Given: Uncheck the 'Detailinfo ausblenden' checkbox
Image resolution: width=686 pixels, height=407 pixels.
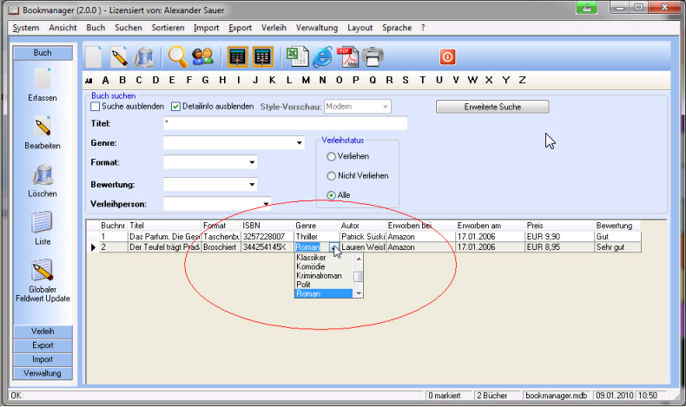Looking at the screenshot, I should click(175, 107).
